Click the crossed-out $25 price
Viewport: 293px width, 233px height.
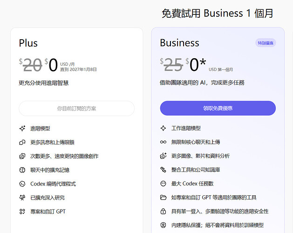171,65
